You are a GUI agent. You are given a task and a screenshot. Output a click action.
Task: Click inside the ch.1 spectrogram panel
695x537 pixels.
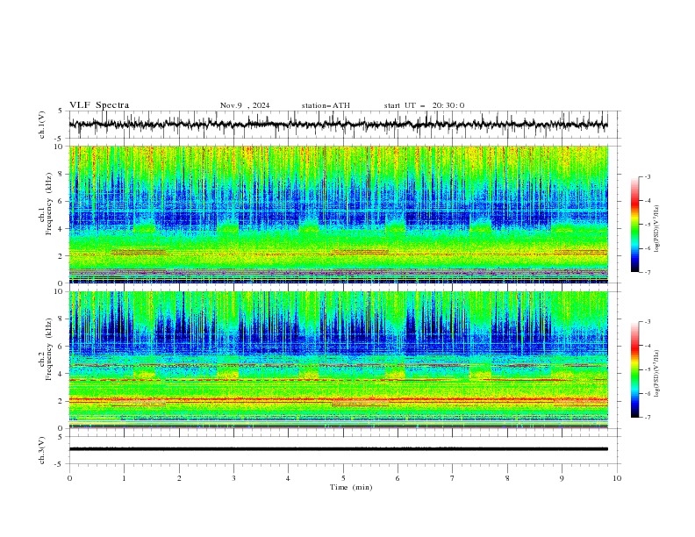tap(338, 214)
